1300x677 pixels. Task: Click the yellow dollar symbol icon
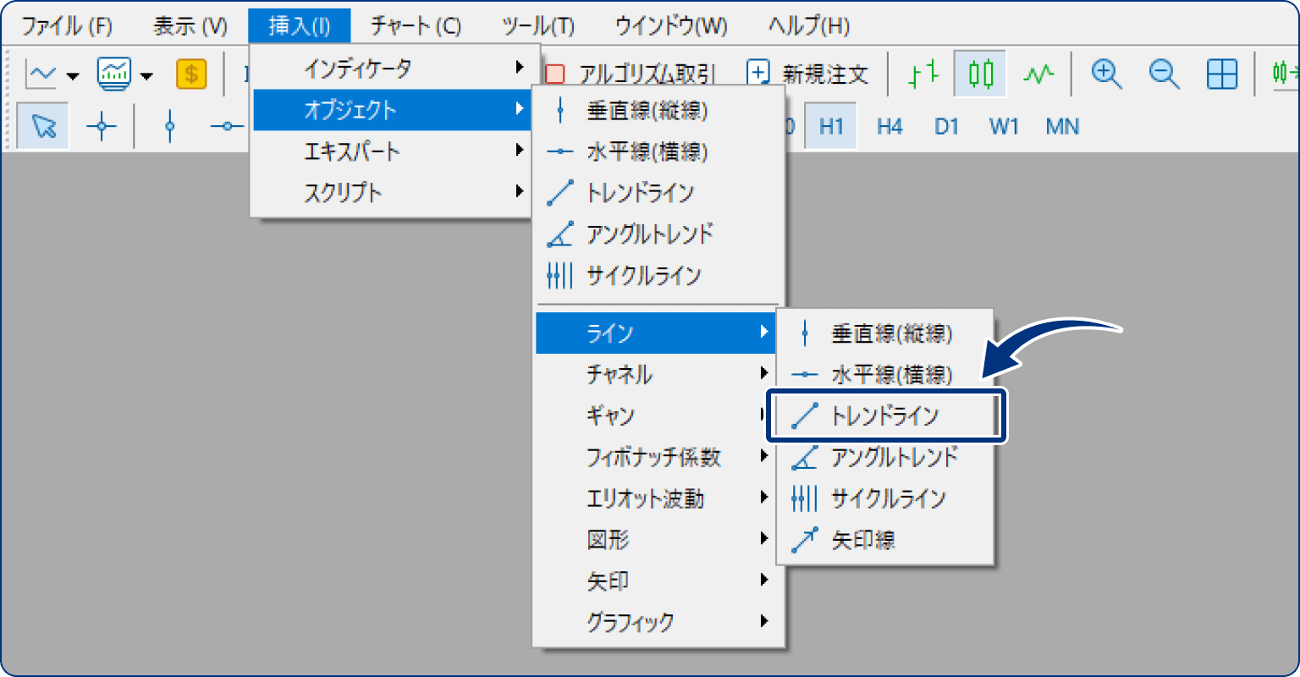point(190,74)
